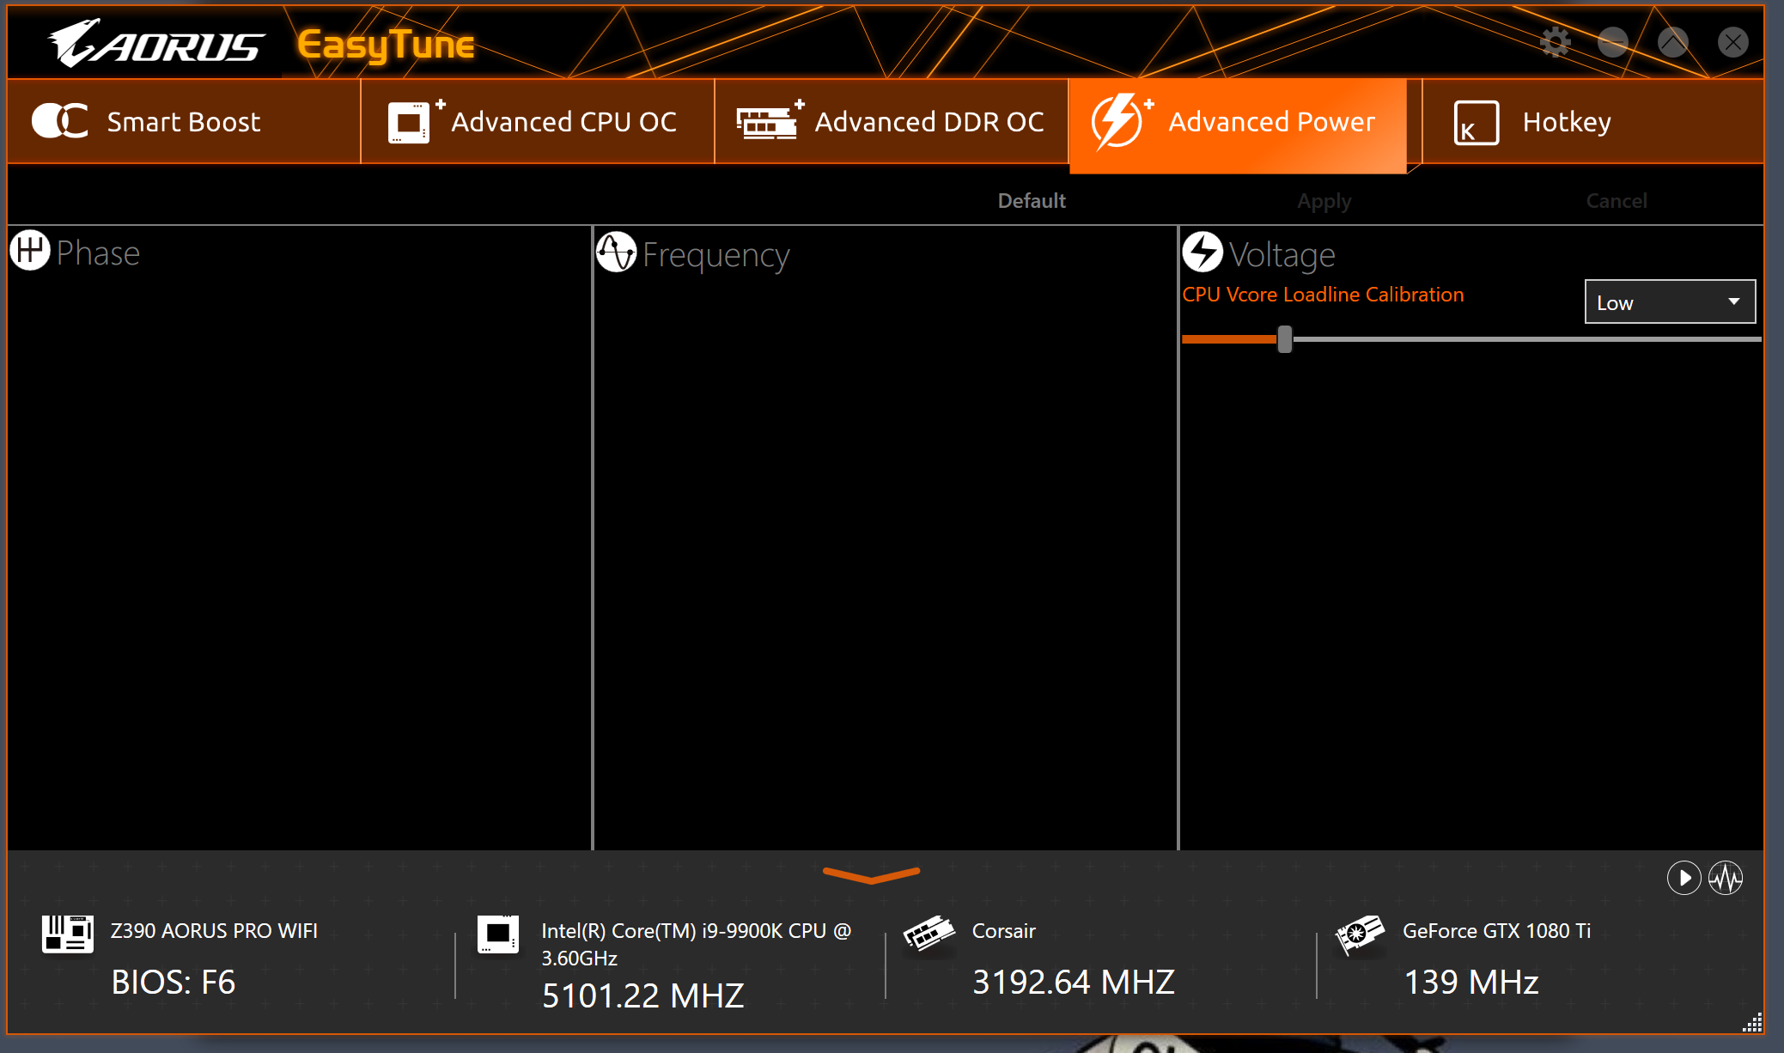Click the Cancel button
The width and height of the screenshot is (1784, 1053).
1617,200
